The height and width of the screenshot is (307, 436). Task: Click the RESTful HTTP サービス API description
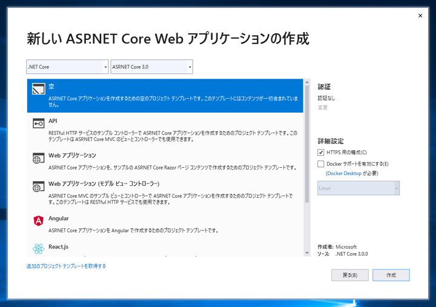[x=173, y=136]
